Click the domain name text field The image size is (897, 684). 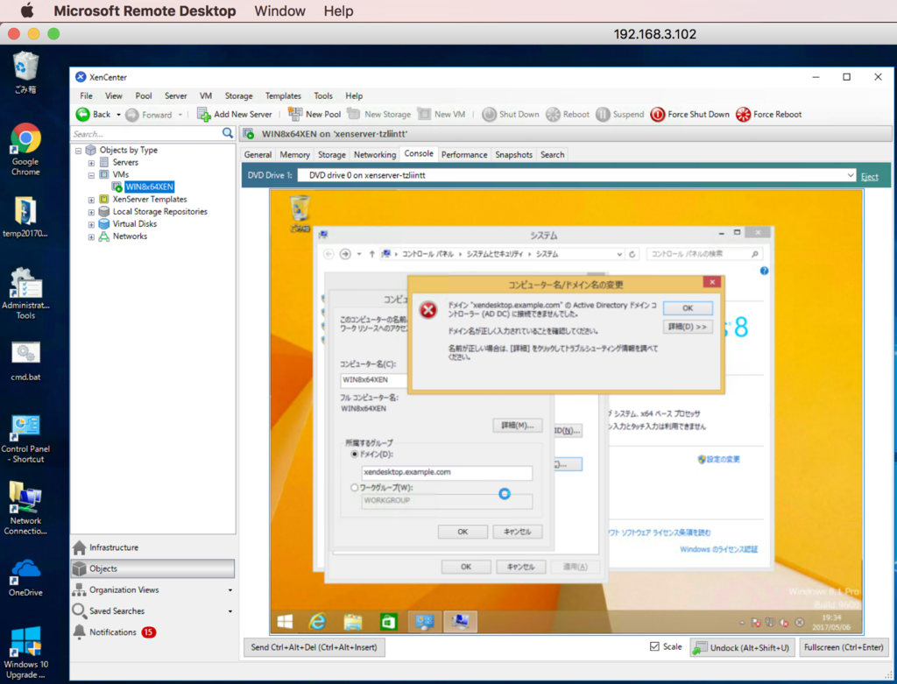[447, 472]
